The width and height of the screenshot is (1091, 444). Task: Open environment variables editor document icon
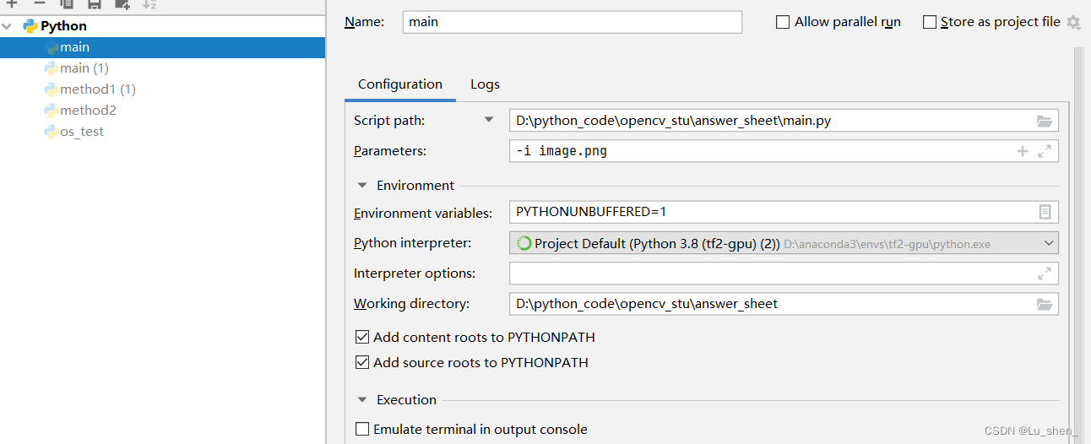1045,212
